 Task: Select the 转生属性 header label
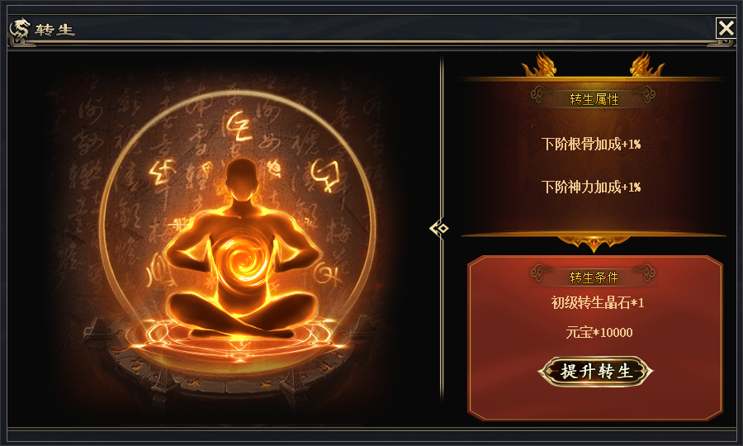pyautogui.click(x=594, y=99)
